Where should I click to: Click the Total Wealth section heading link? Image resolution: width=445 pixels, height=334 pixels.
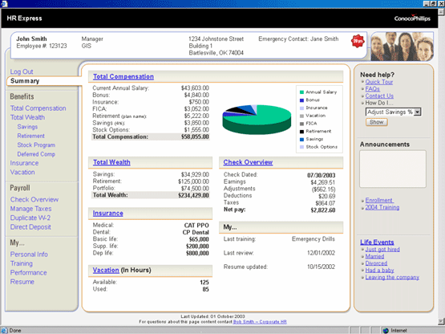[111, 162]
